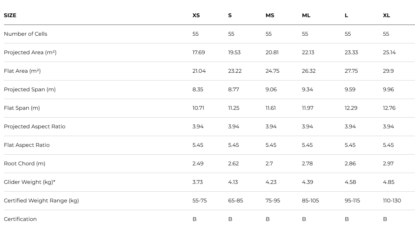Viewport: 415px width, 228px height.
Task: Click the MS size column header
Action: tap(270, 15)
